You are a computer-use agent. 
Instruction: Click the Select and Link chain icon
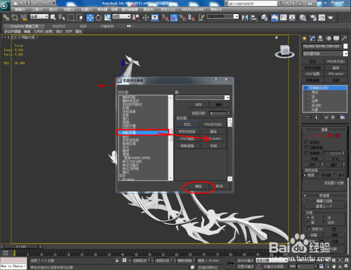[x=6, y=17]
